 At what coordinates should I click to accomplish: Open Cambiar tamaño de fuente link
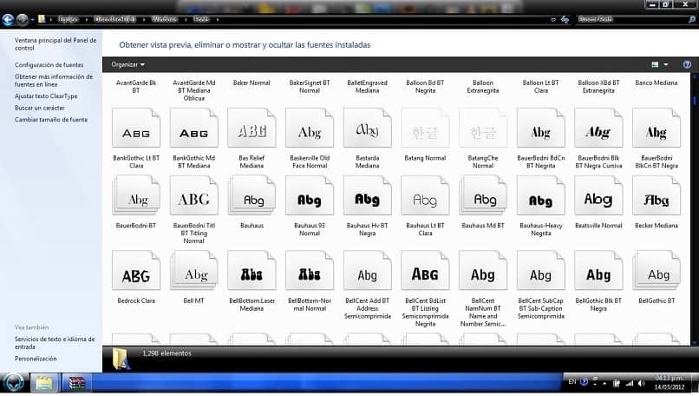[51, 119]
